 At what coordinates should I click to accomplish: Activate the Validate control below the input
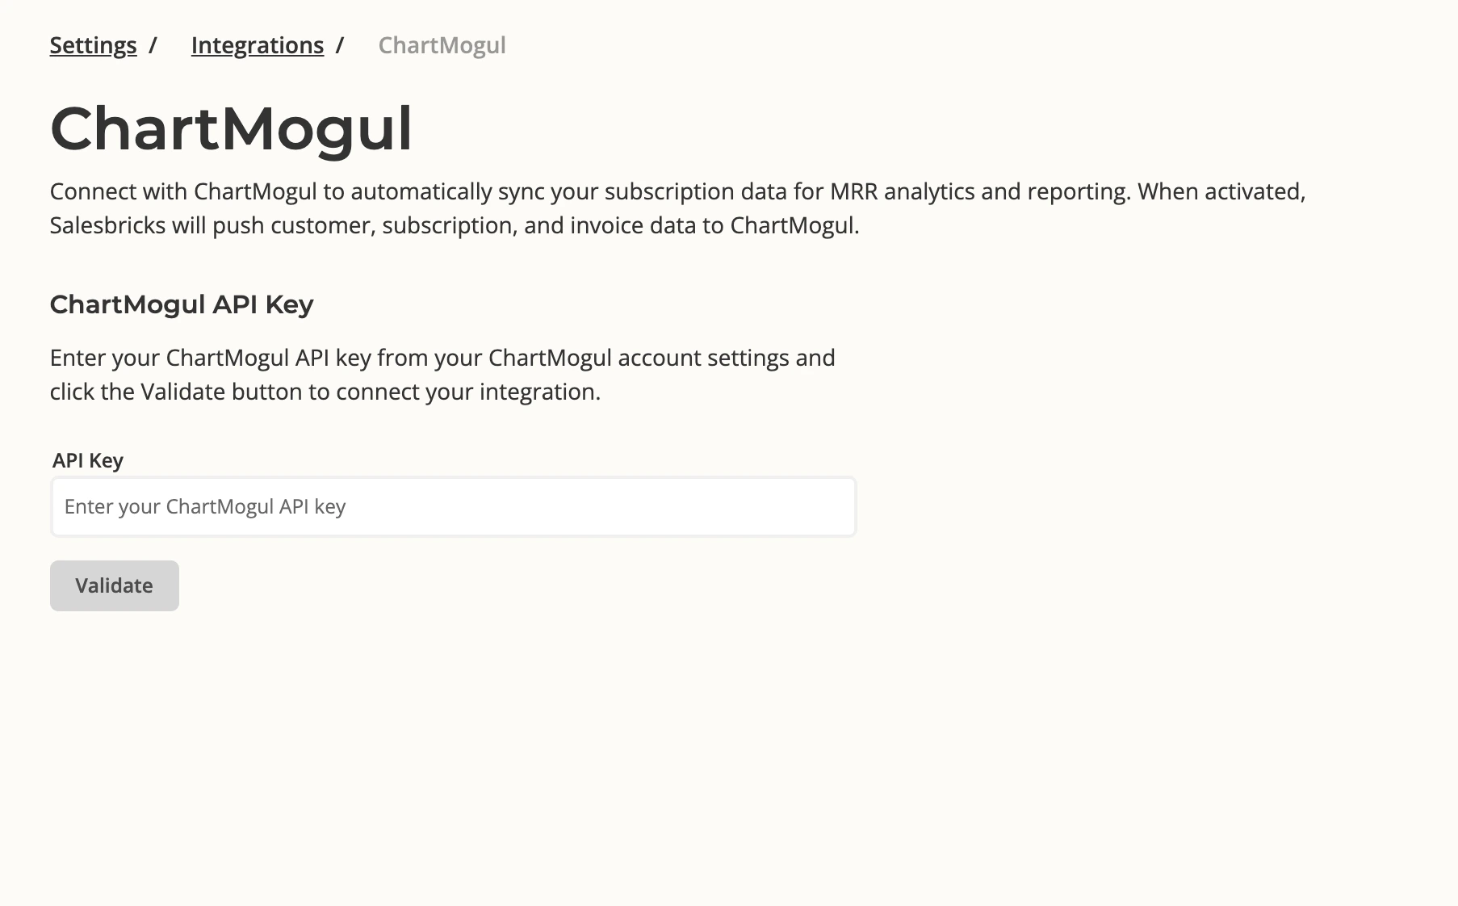click(114, 585)
